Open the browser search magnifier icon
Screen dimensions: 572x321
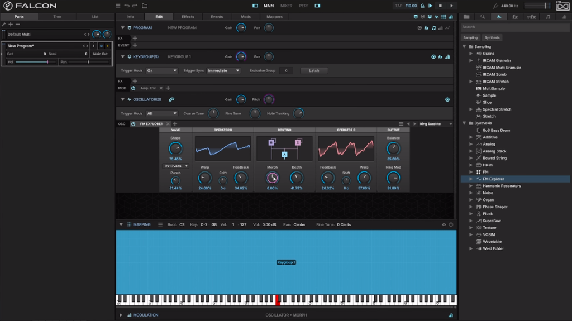tap(483, 17)
